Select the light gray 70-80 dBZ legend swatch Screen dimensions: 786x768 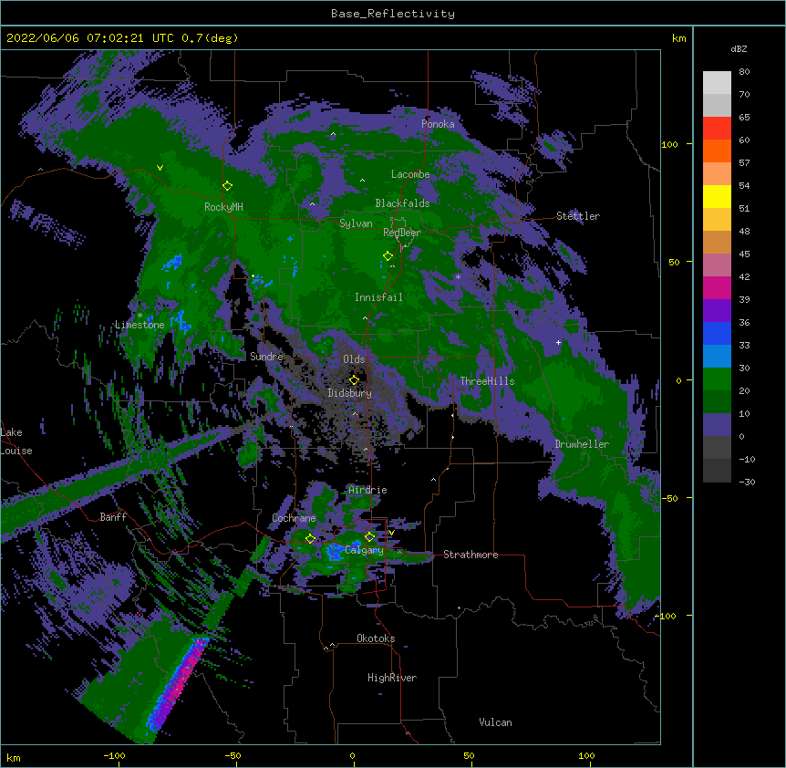click(717, 82)
